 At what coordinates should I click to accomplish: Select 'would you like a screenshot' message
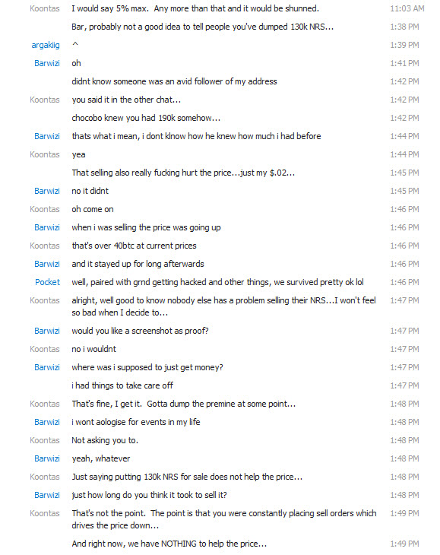pyautogui.click(x=140, y=331)
